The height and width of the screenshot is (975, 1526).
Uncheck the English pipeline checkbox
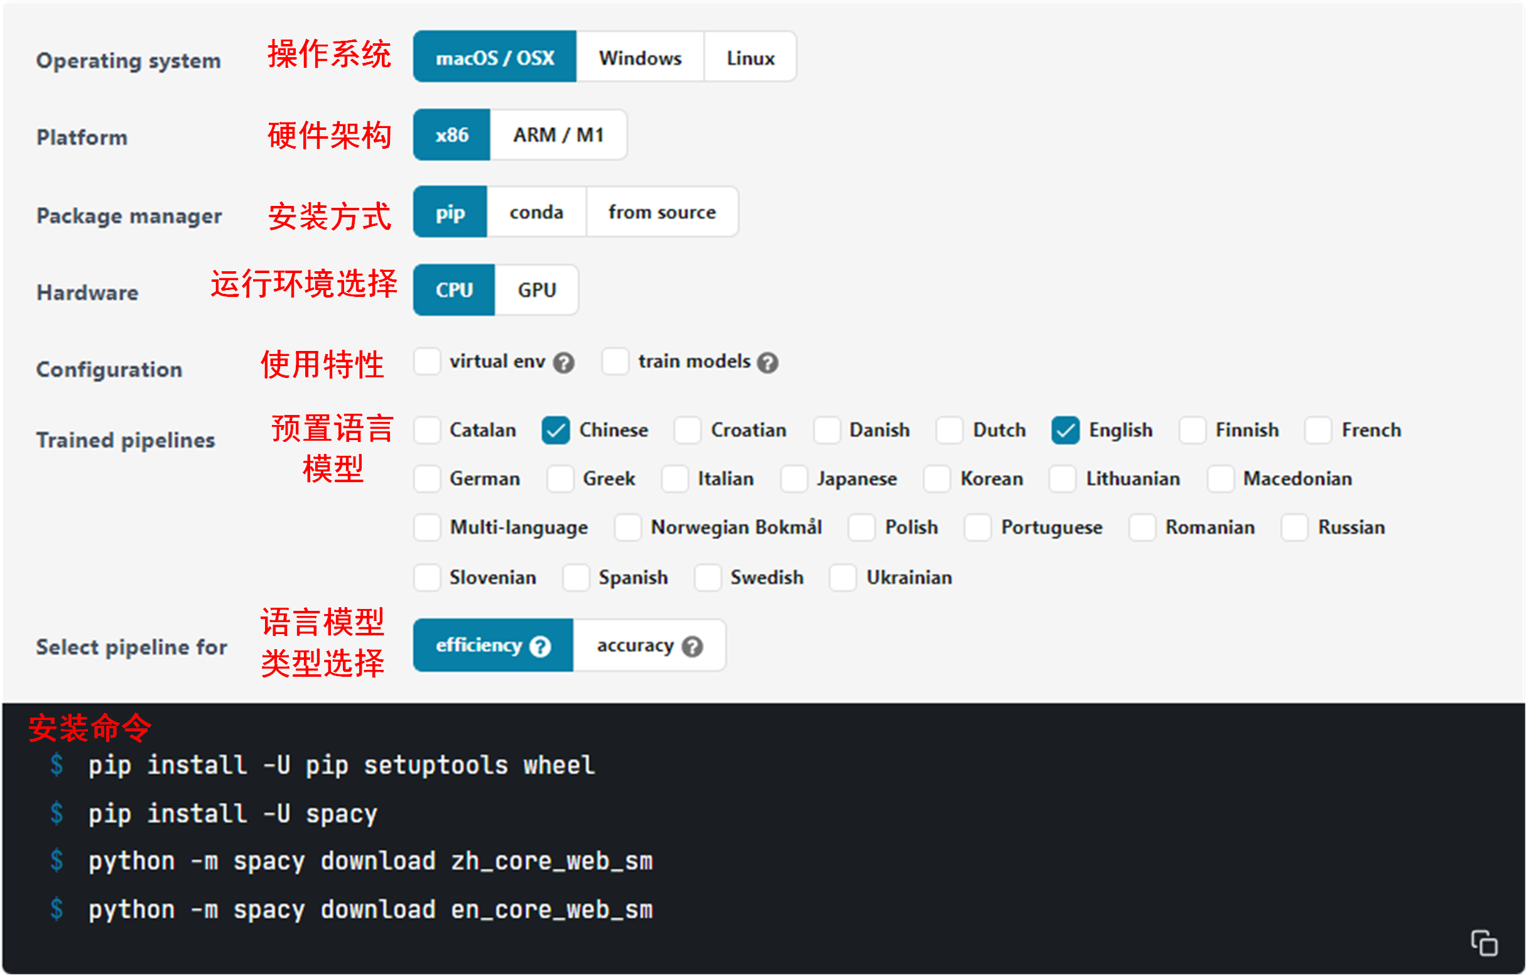pyautogui.click(x=1065, y=431)
